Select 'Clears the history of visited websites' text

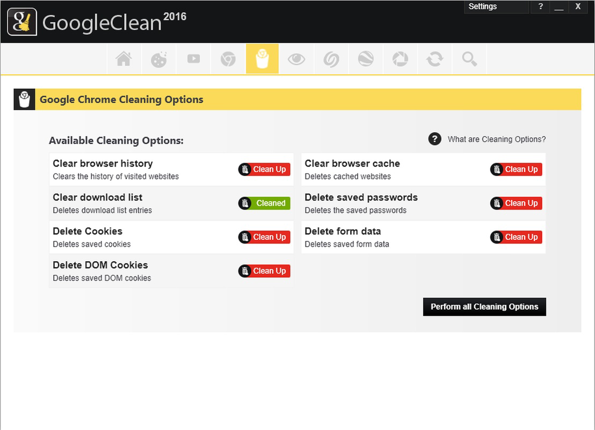[116, 177]
